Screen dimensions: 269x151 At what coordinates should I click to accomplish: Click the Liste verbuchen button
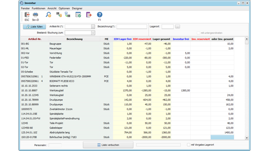pyautogui.click(x=108, y=145)
